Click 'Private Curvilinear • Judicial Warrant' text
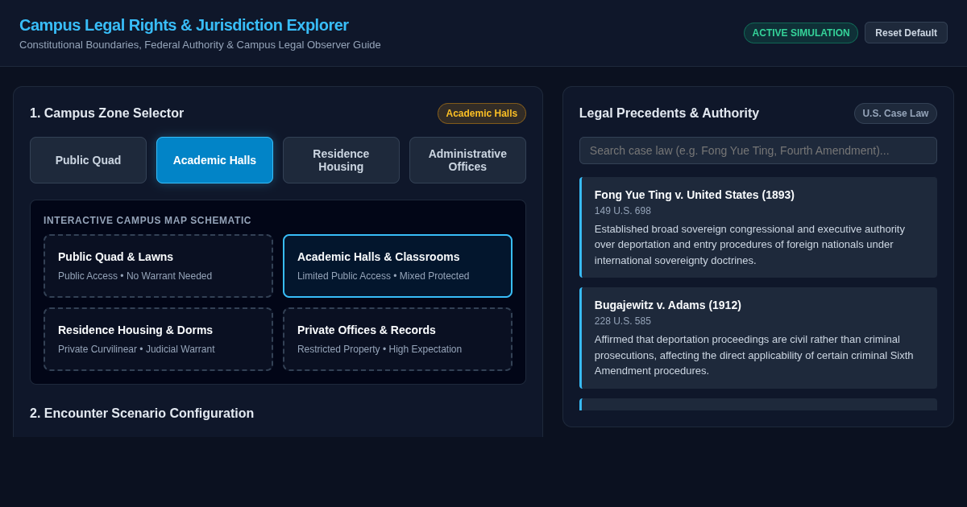The width and height of the screenshot is (967, 507). click(x=136, y=349)
